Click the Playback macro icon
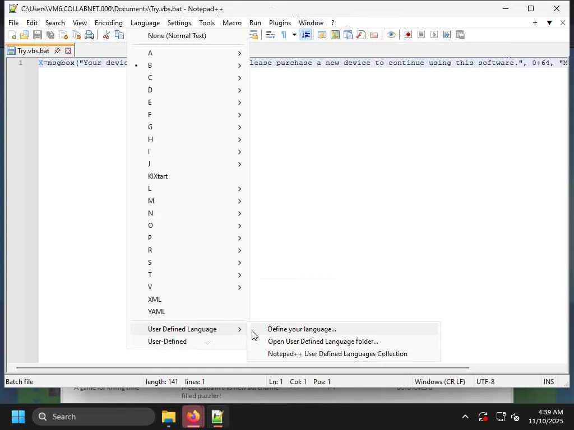Viewport: 574px width, 430px height. (x=434, y=35)
